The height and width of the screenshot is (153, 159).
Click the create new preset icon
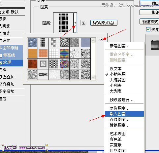click(x=83, y=23)
